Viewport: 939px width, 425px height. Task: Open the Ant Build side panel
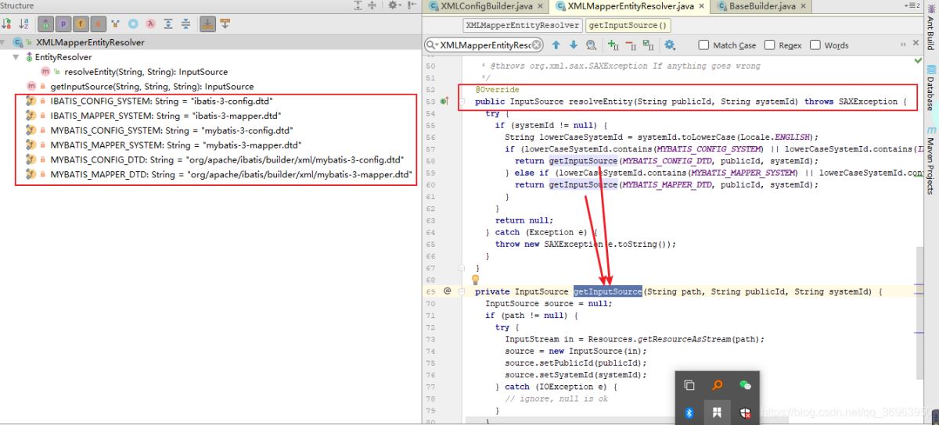(x=930, y=31)
